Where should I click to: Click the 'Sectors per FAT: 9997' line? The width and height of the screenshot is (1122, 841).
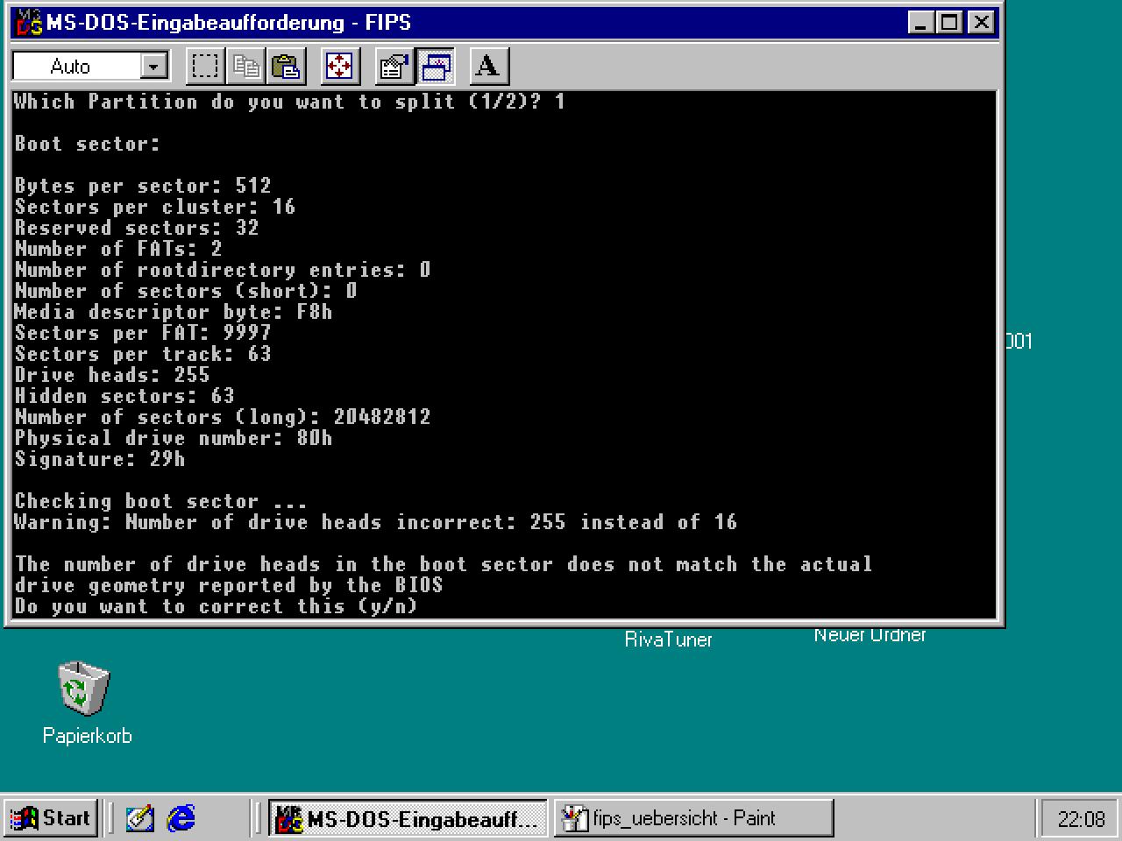(x=143, y=333)
